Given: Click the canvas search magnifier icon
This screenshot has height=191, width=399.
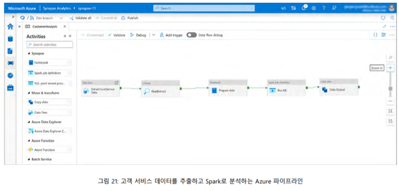Looking at the screenshot, I should pyautogui.click(x=391, y=58).
